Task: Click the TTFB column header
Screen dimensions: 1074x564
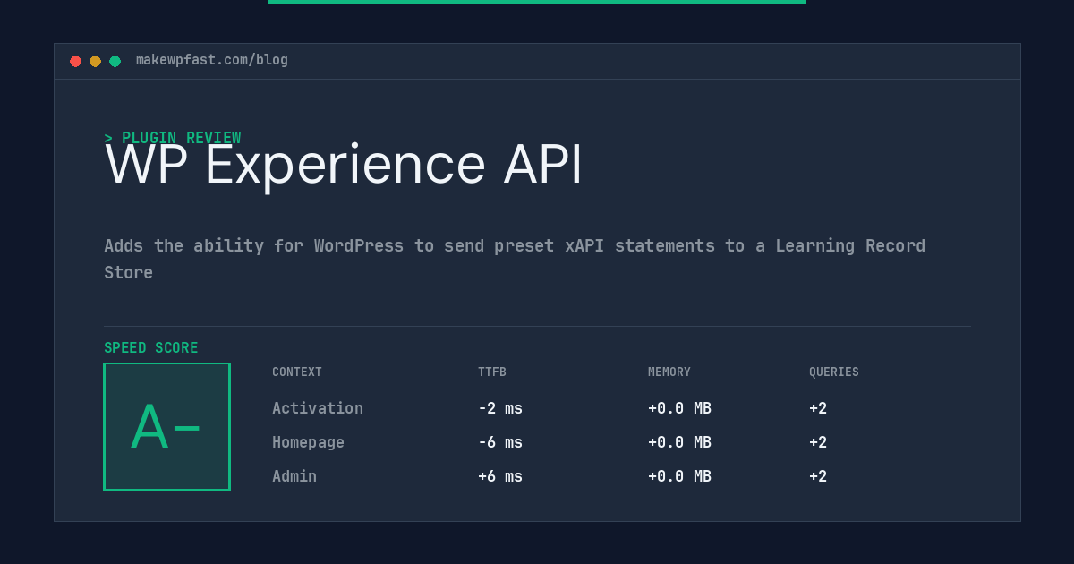Action: (492, 372)
